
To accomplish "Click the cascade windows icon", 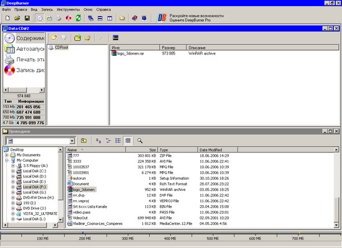I will click(x=91, y=18).
